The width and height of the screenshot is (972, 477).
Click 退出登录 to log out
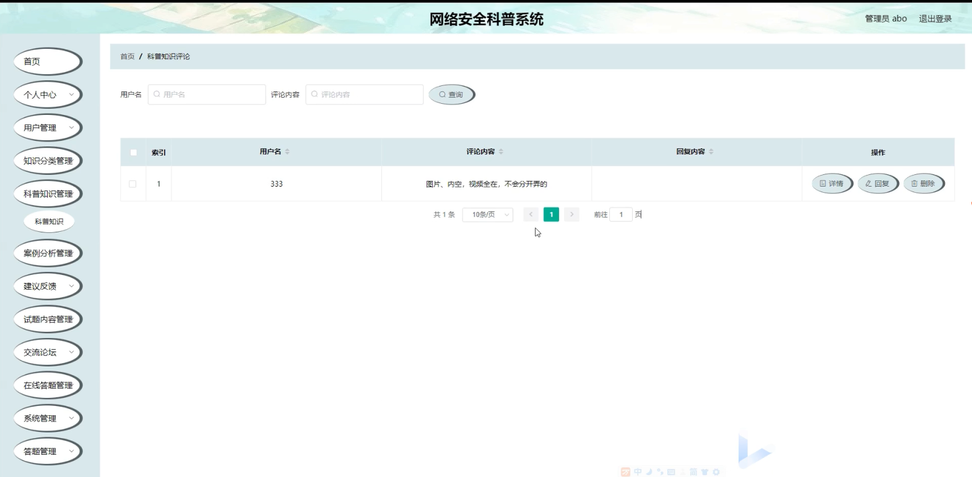point(935,19)
